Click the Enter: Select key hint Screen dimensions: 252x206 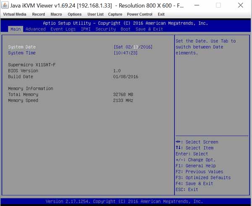click(192, 154)
